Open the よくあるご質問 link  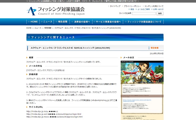click(x=144, y=9)
